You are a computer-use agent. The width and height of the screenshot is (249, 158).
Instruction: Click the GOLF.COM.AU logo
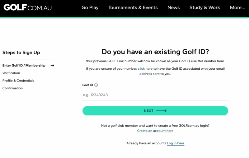27,7
